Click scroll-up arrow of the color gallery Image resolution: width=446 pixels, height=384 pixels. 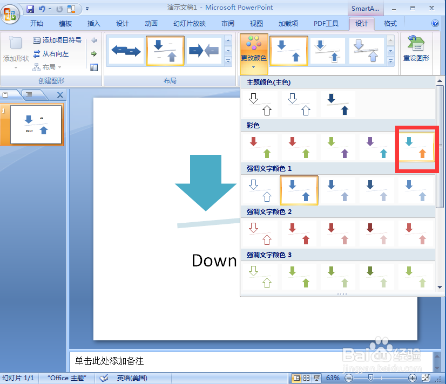[440, 81]
